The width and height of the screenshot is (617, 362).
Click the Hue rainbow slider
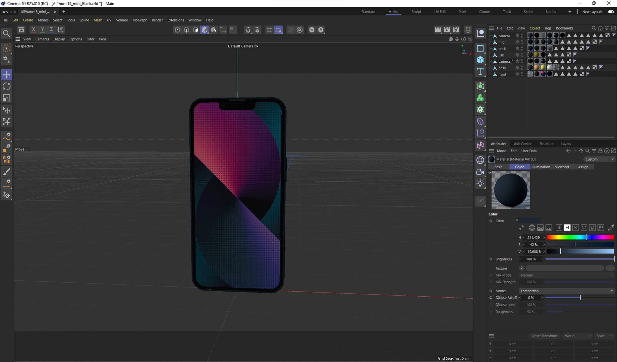point(580,237)
